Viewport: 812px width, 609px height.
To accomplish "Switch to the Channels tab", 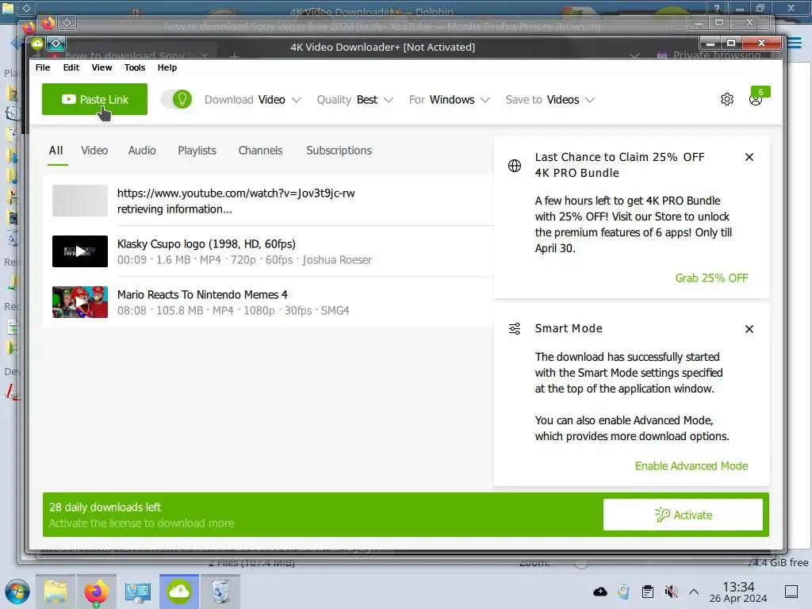I will tap(260, 150).
